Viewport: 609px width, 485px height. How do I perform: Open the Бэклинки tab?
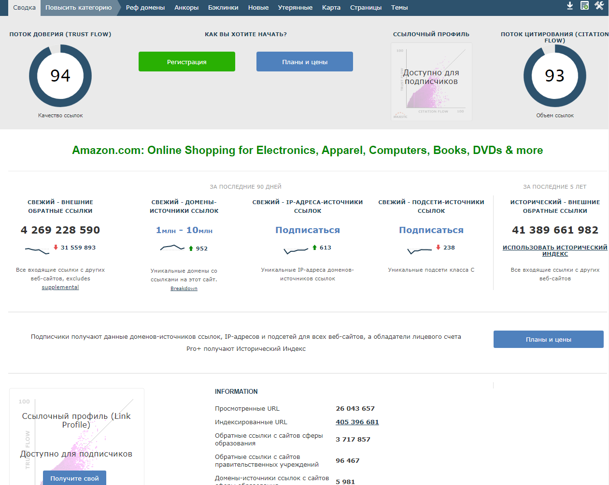coord(223,8)
